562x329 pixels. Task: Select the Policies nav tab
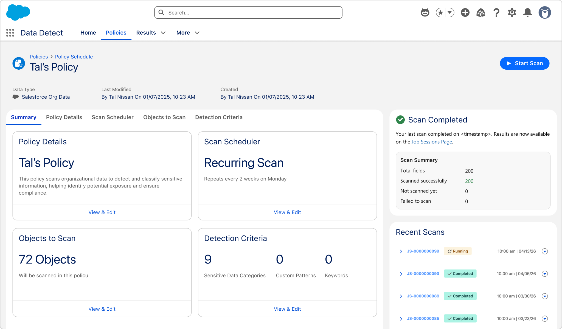pos(116,33)
